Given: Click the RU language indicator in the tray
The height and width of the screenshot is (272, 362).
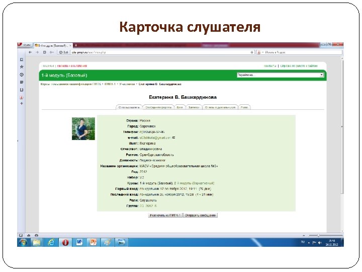Looking at the screenshot, I should coord(303,242).
